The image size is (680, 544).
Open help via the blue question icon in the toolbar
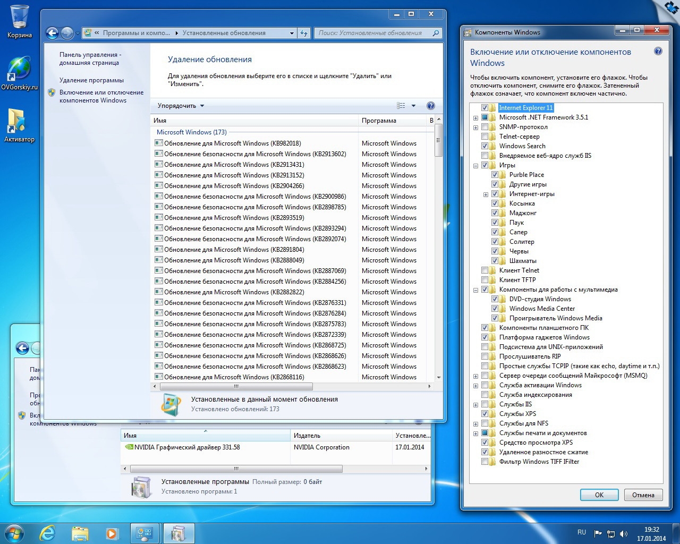(x=431, y=106)
